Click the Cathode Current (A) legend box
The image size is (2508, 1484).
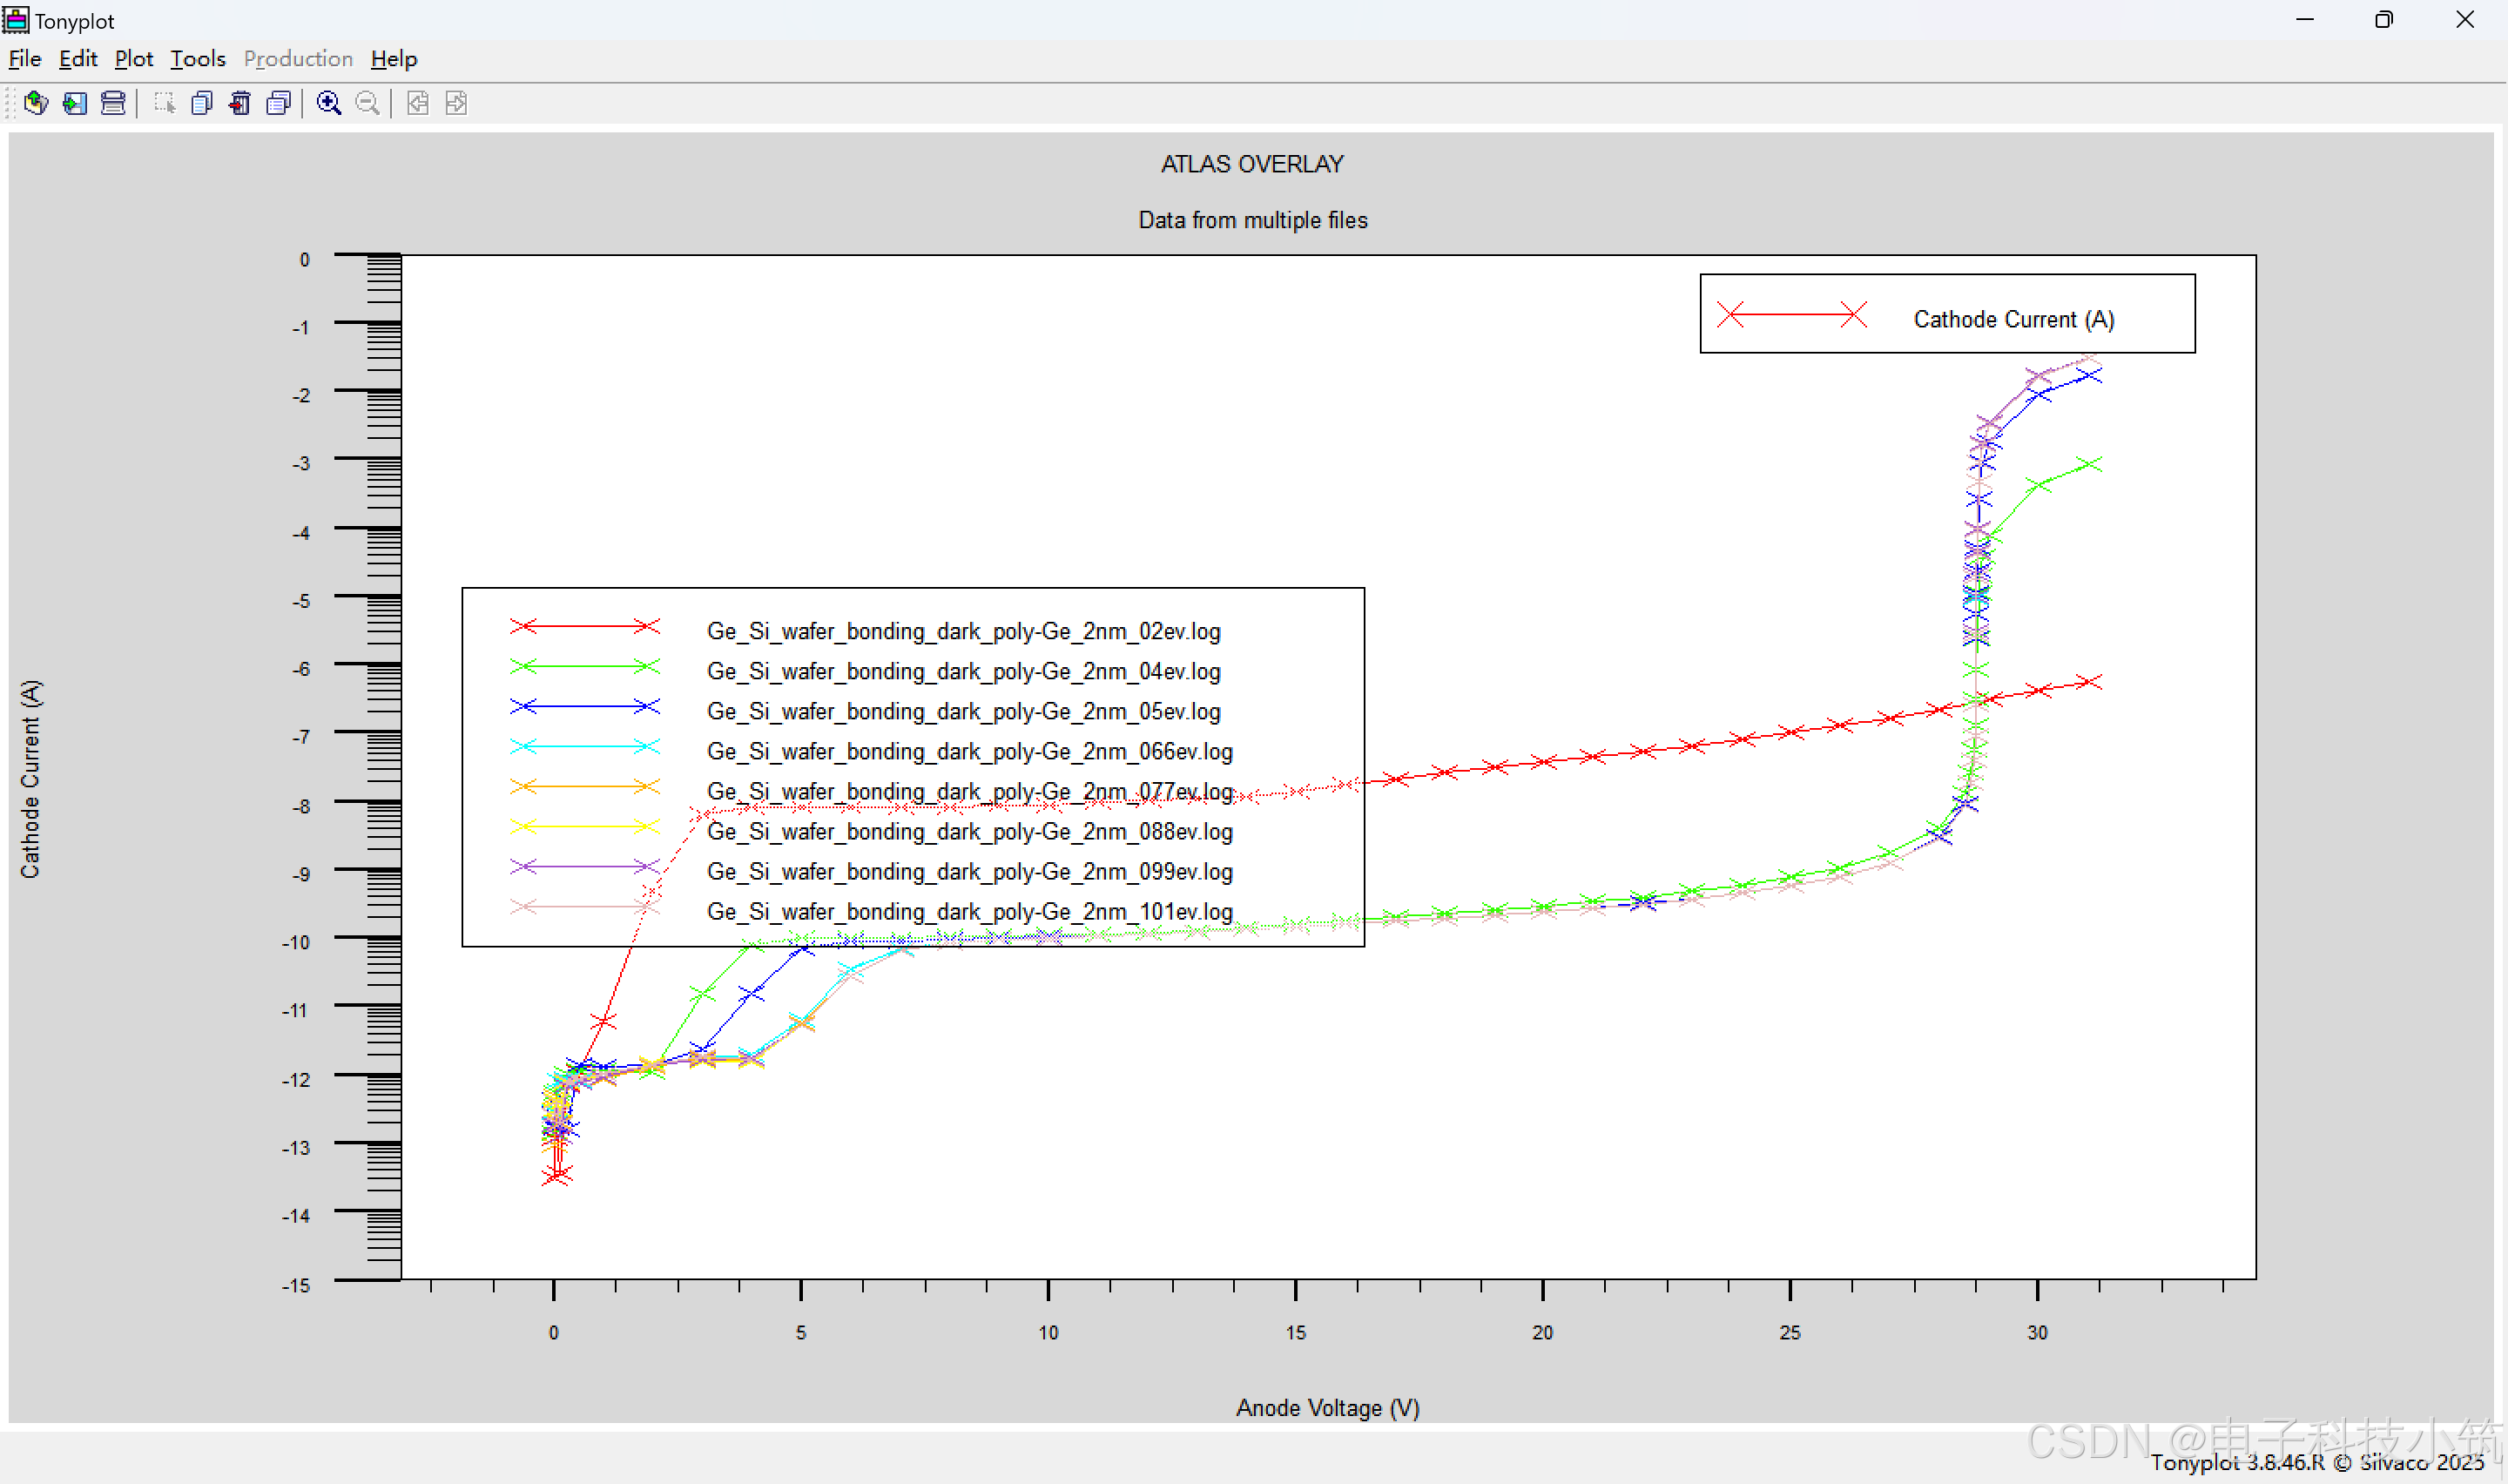(1946, 314)
